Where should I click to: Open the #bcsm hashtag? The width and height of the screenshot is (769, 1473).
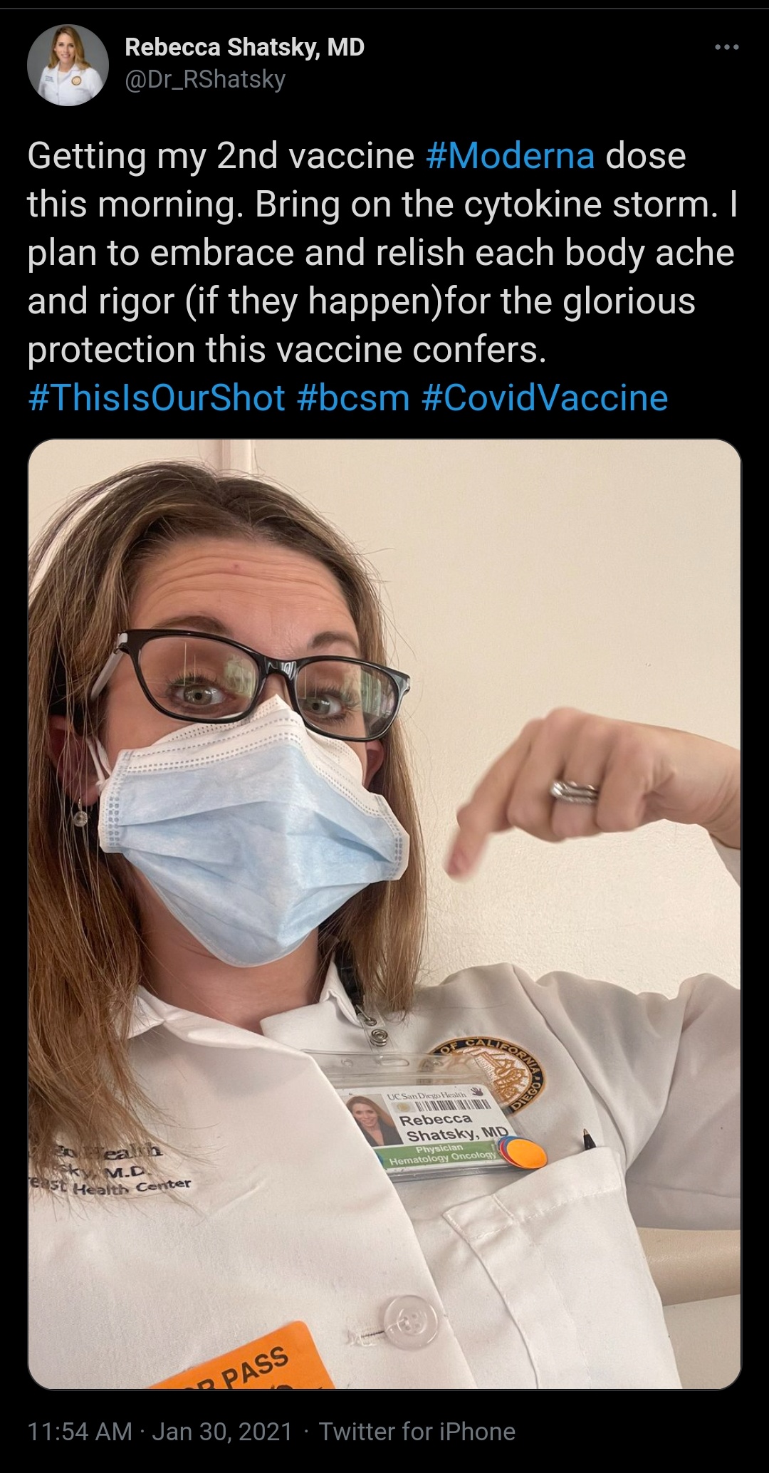354,397
